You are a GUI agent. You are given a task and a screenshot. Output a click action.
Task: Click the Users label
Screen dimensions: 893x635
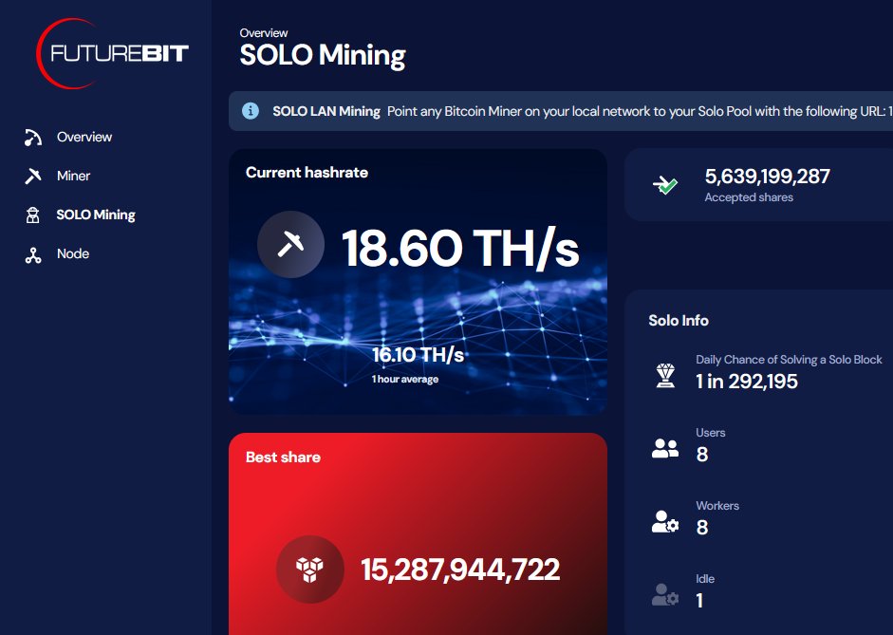click(x=710, y=433)
